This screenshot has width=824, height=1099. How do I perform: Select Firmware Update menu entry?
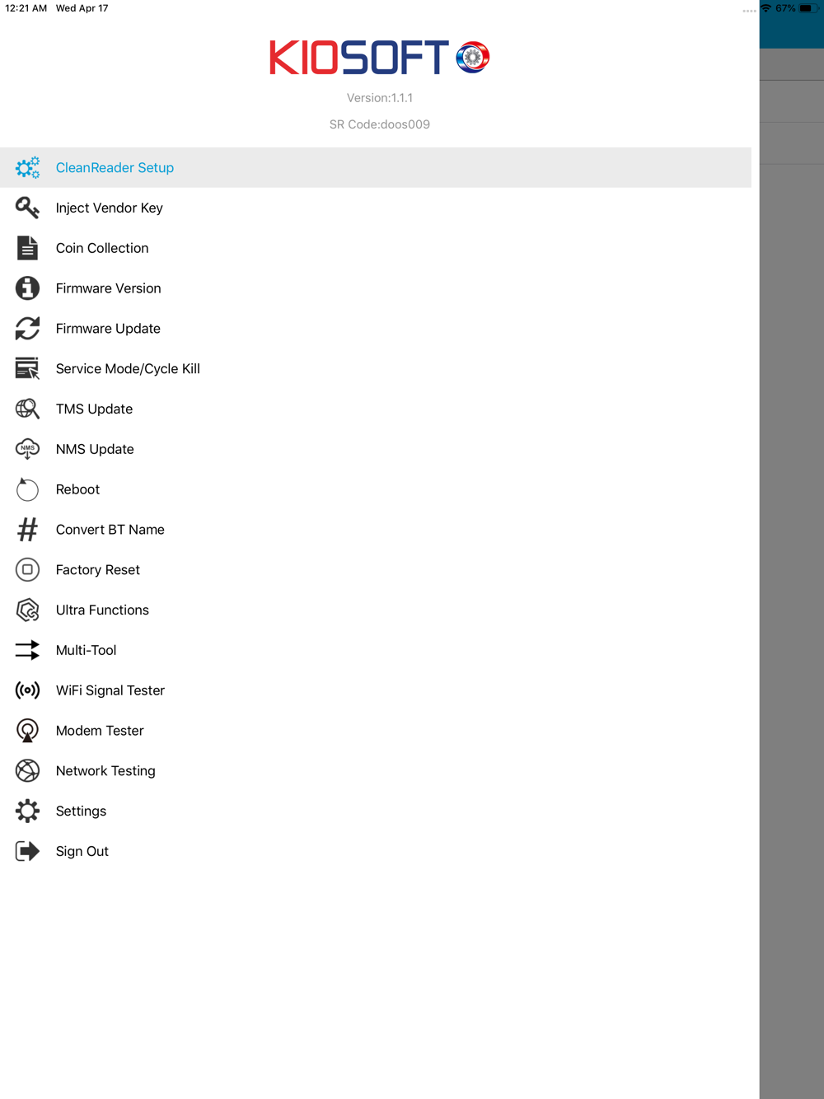pyautogui.click(x=376, y=329)
